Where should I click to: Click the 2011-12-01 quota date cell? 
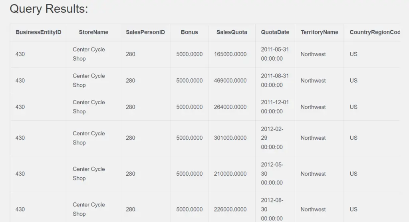click(x=275, y=107)
